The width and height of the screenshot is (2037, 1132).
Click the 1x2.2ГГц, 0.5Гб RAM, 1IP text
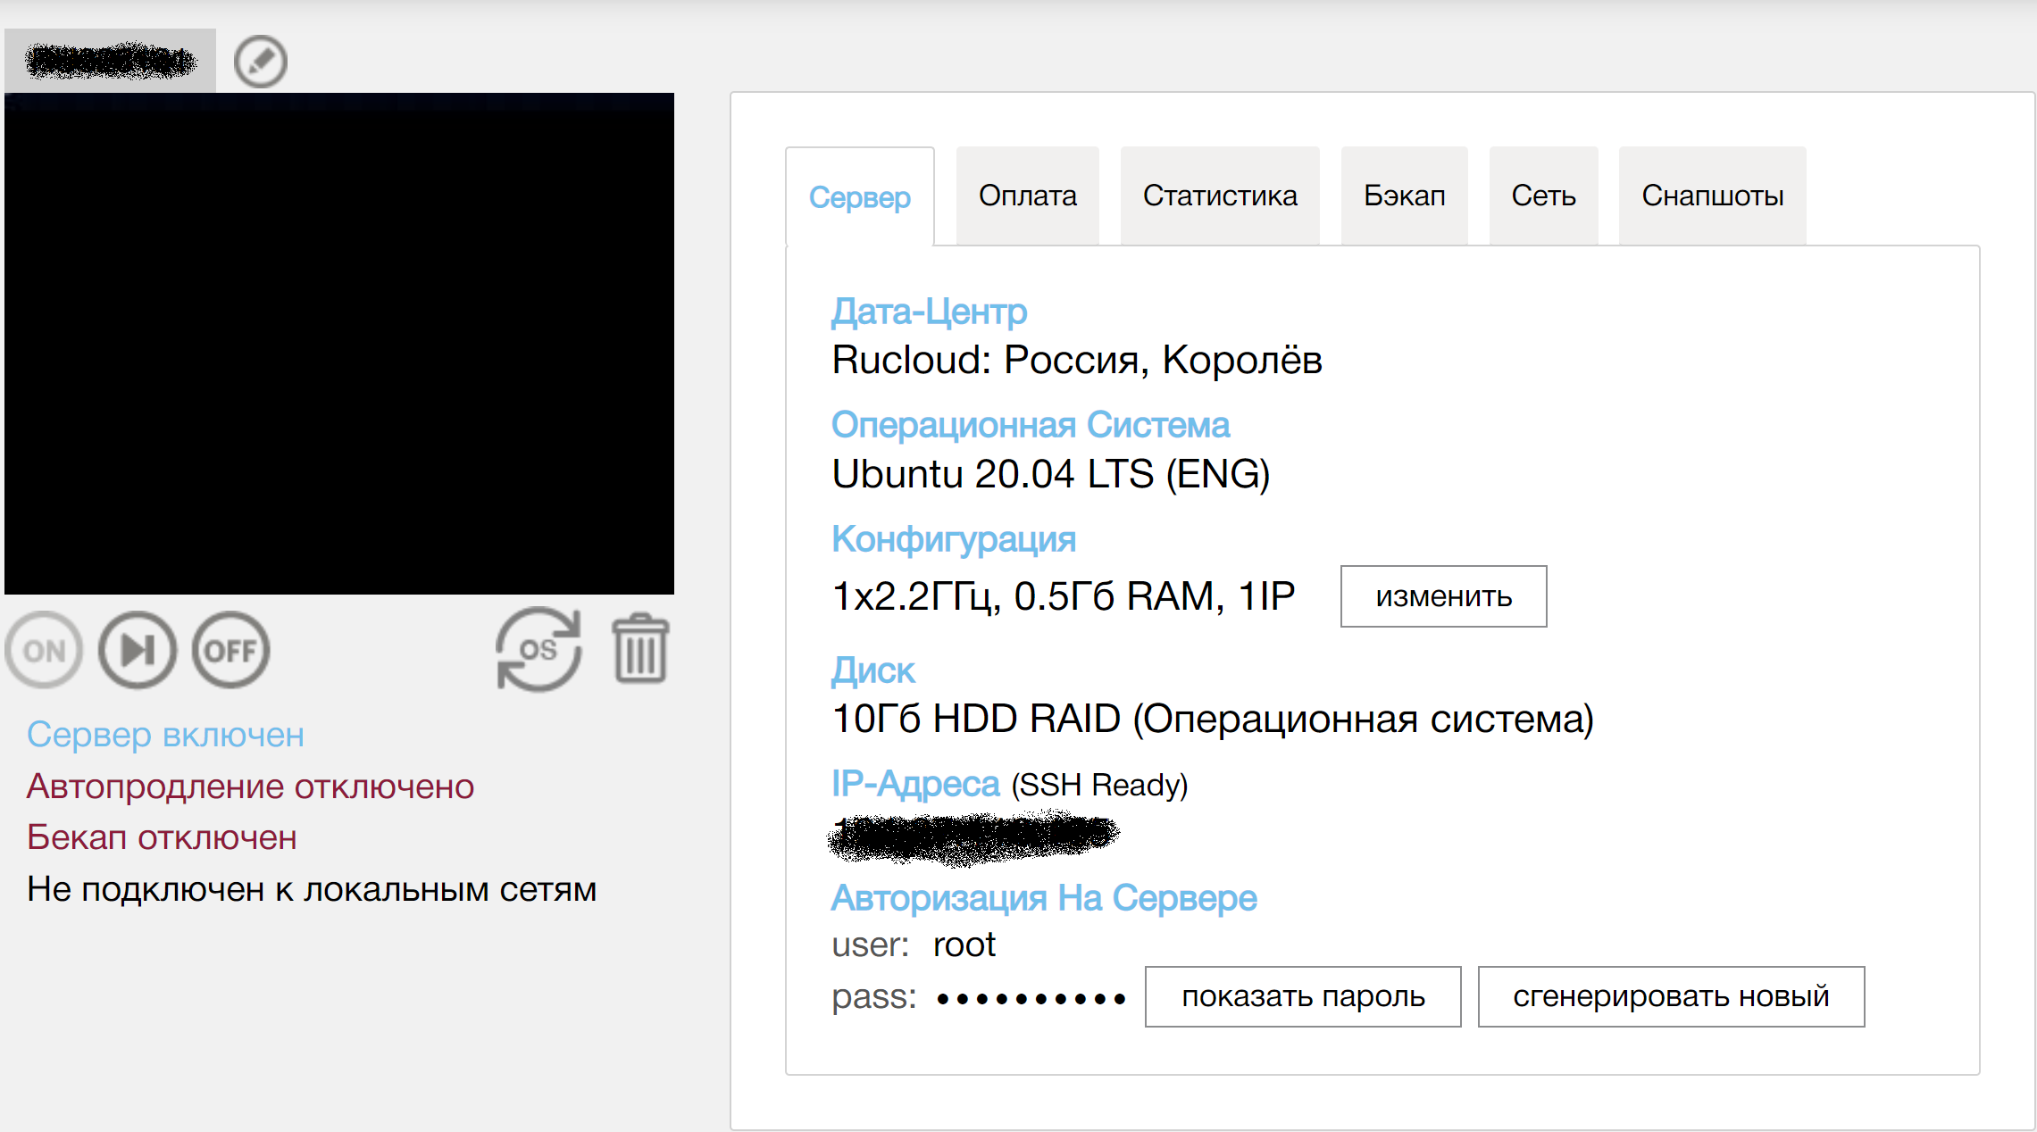click(x=1064, y=596)
